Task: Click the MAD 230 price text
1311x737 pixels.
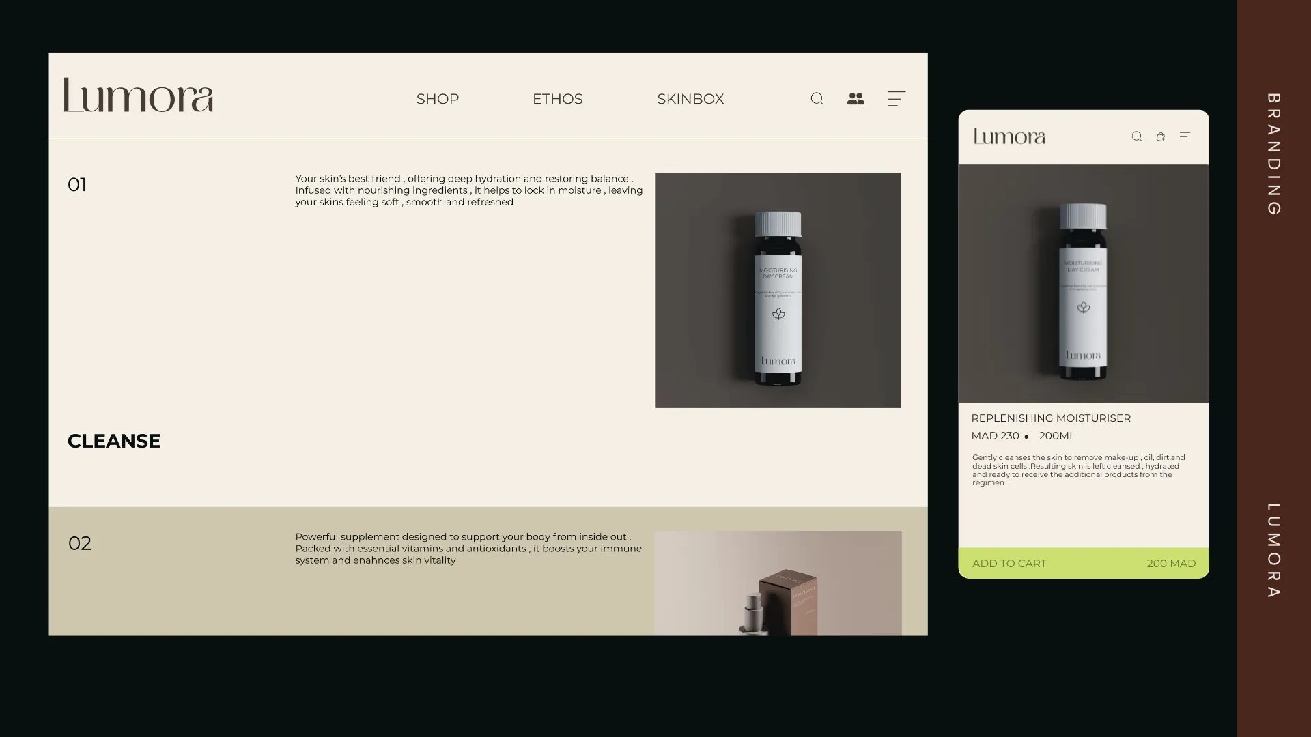Action: pyautogui.click(x=995, y=435)
